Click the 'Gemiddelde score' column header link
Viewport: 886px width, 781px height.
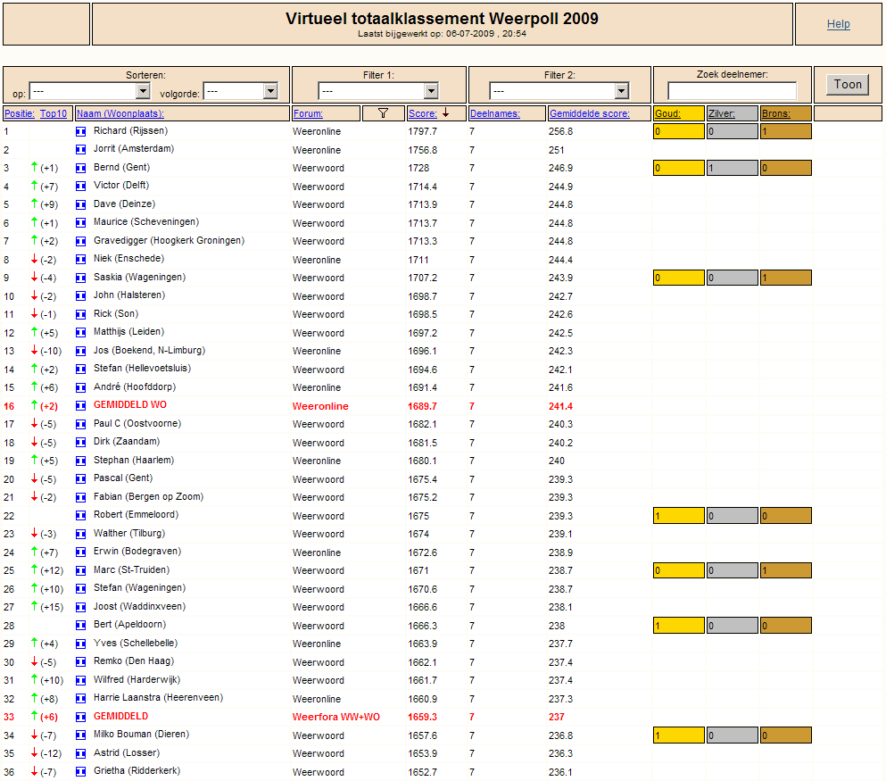[588, 113]
